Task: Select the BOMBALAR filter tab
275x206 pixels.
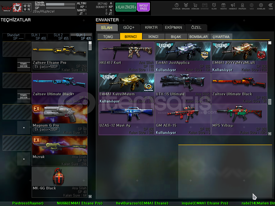Action: [198, 36]
